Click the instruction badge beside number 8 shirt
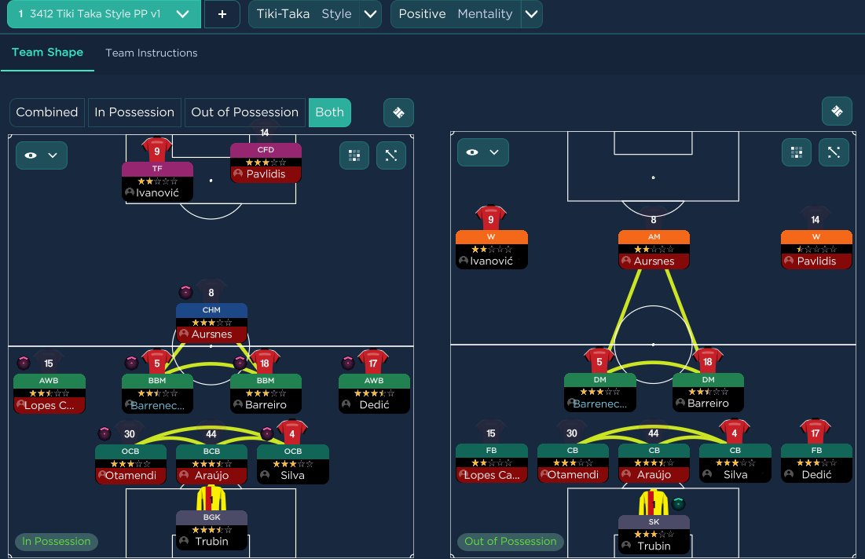 186,291
